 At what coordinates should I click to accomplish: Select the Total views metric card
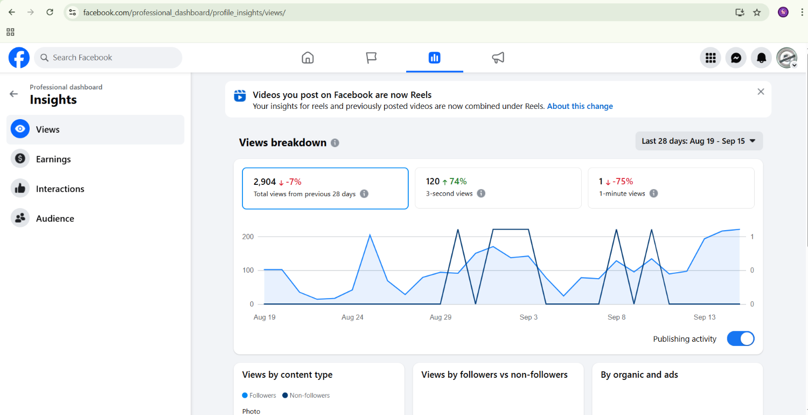(325, 188)
